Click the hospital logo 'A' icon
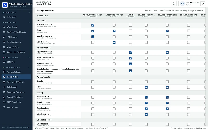 pyautogui.click(x=5, y=5)
